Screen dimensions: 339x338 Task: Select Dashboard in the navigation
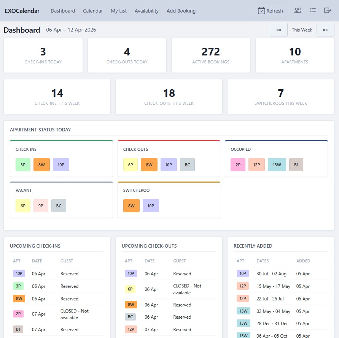tap(63, 11)
